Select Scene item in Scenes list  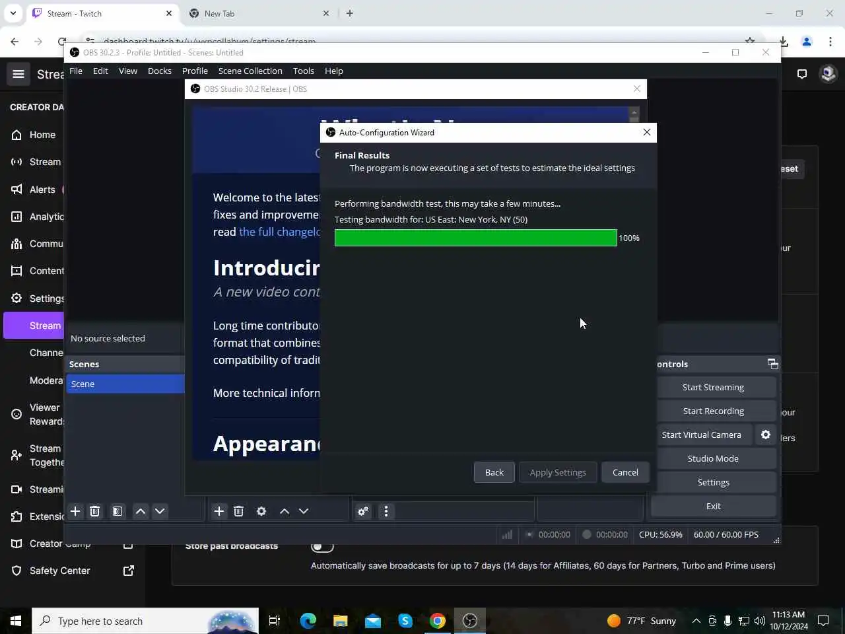pyautogui.click(x=125, y=384)
